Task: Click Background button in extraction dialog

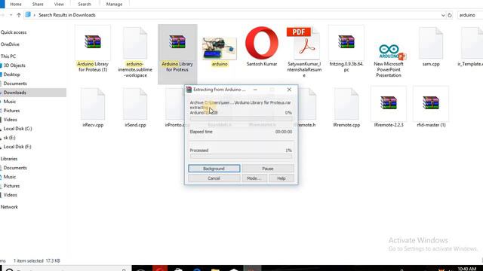Action: coord(214,169)
